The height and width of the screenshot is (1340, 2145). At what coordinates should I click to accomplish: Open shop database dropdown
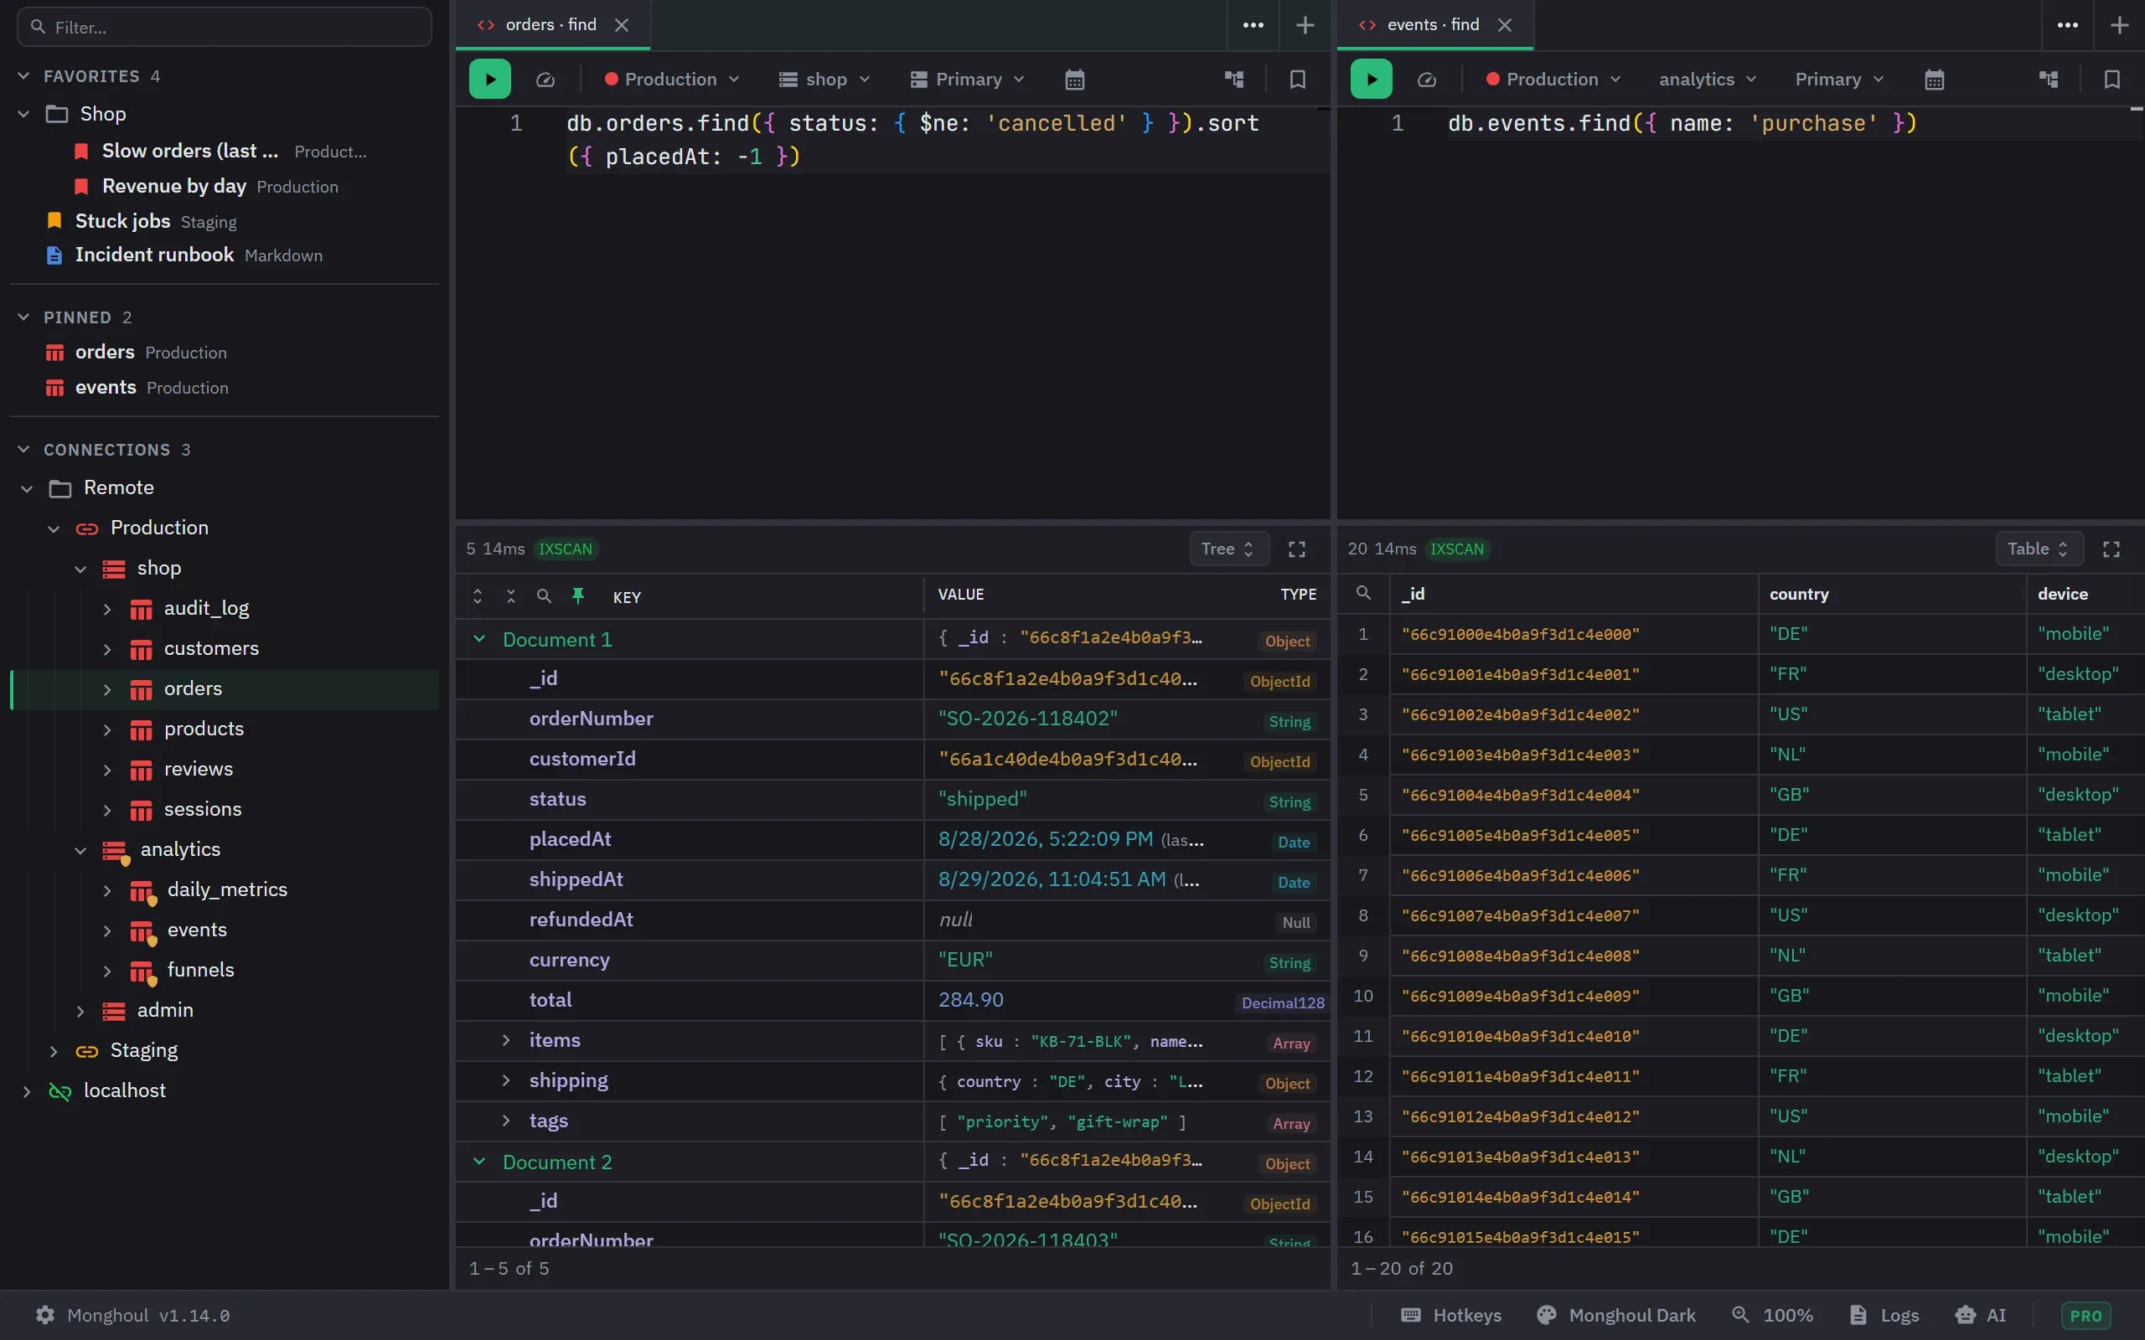click(x=824, y=80)
